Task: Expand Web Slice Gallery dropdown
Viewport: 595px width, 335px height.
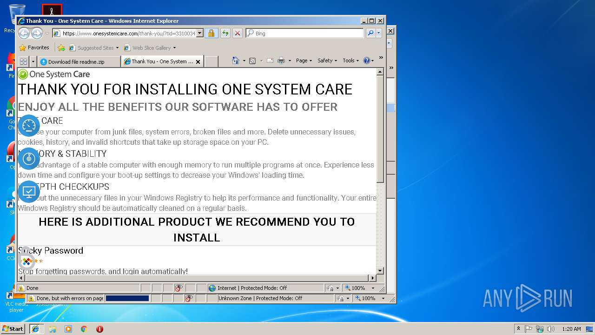Action: click(174, 48)
